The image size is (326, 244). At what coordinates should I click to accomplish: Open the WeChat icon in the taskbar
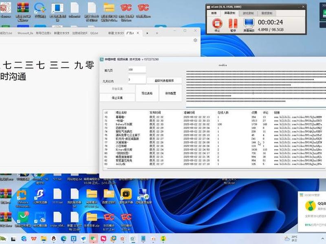click(93, 239)
